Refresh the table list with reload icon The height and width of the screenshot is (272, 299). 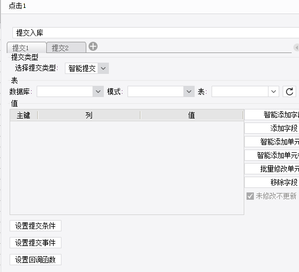(289, 91)
